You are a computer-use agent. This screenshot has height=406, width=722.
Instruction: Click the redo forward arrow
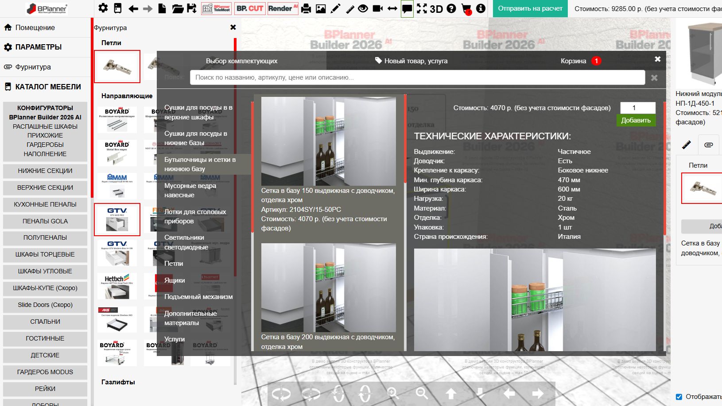[x=148, y=8]
